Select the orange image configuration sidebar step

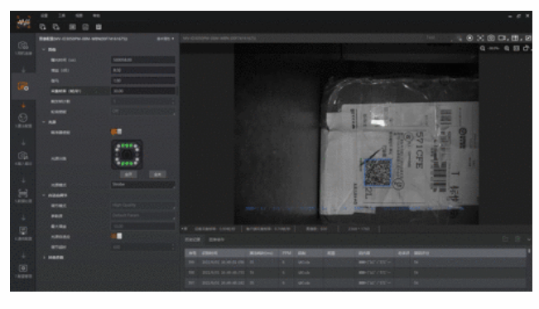coord(23,86)
